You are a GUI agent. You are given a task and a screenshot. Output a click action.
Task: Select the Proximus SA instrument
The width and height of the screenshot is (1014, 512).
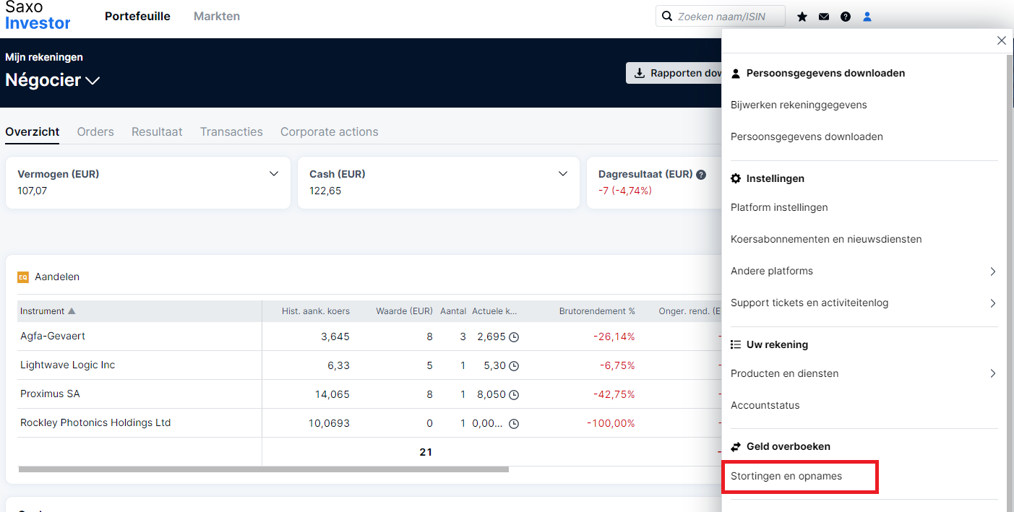click(50, 394)
